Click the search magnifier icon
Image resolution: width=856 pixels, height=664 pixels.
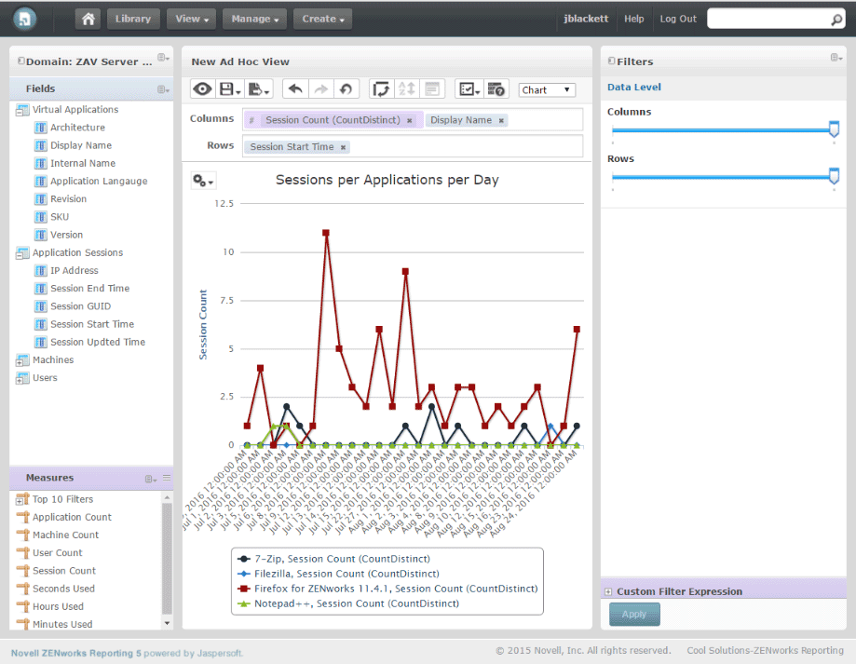(x=836, y=20)
